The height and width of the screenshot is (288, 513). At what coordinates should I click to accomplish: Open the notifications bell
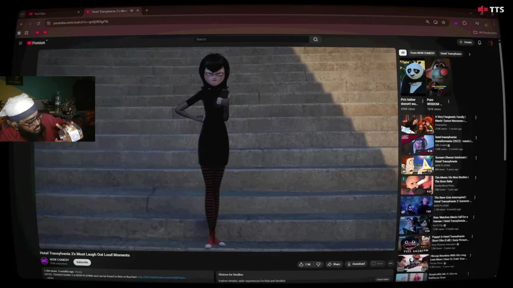tap(479, 42)
